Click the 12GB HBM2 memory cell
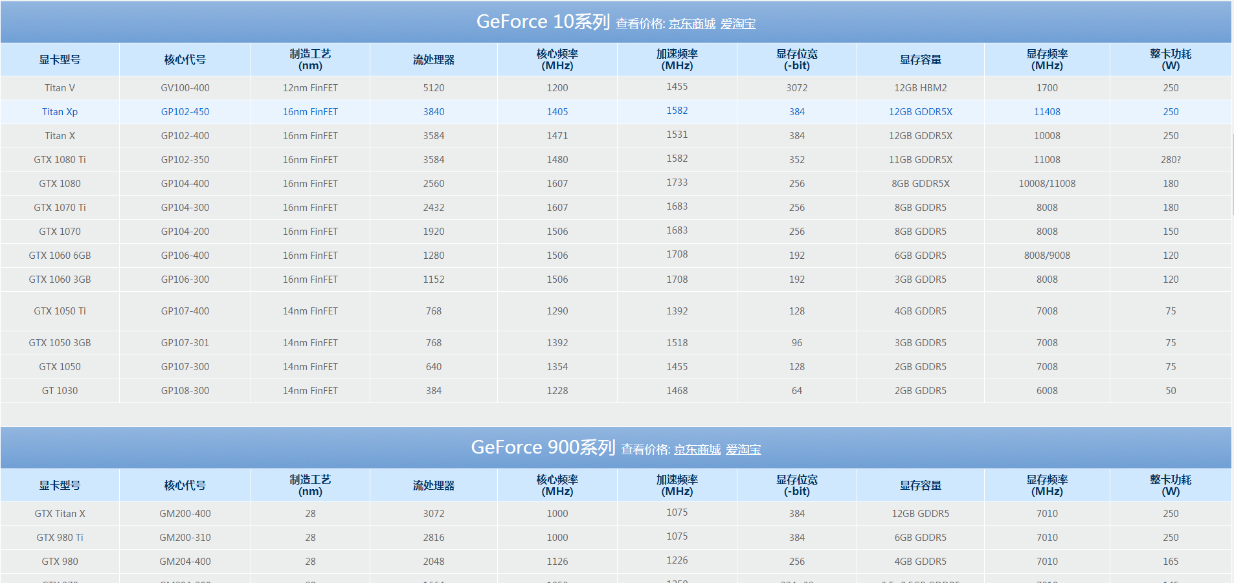Image resolution: width=1234 pixels, height=583 pixels. [x=921, y=88]
